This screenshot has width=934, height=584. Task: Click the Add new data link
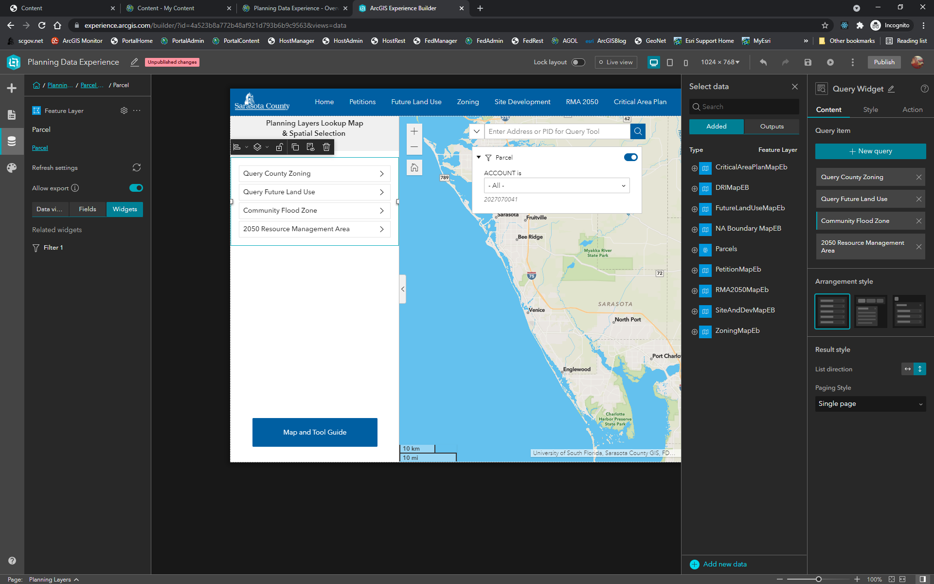(724, 564)
